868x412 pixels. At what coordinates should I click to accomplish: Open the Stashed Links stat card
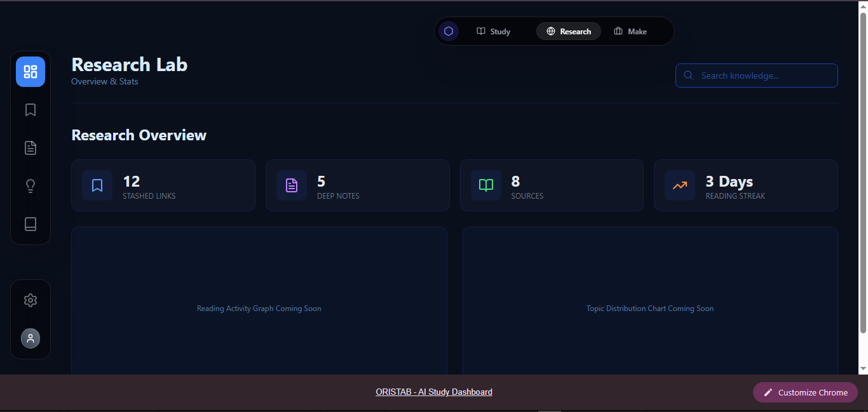pyautogui.click(x=163, y=185)
